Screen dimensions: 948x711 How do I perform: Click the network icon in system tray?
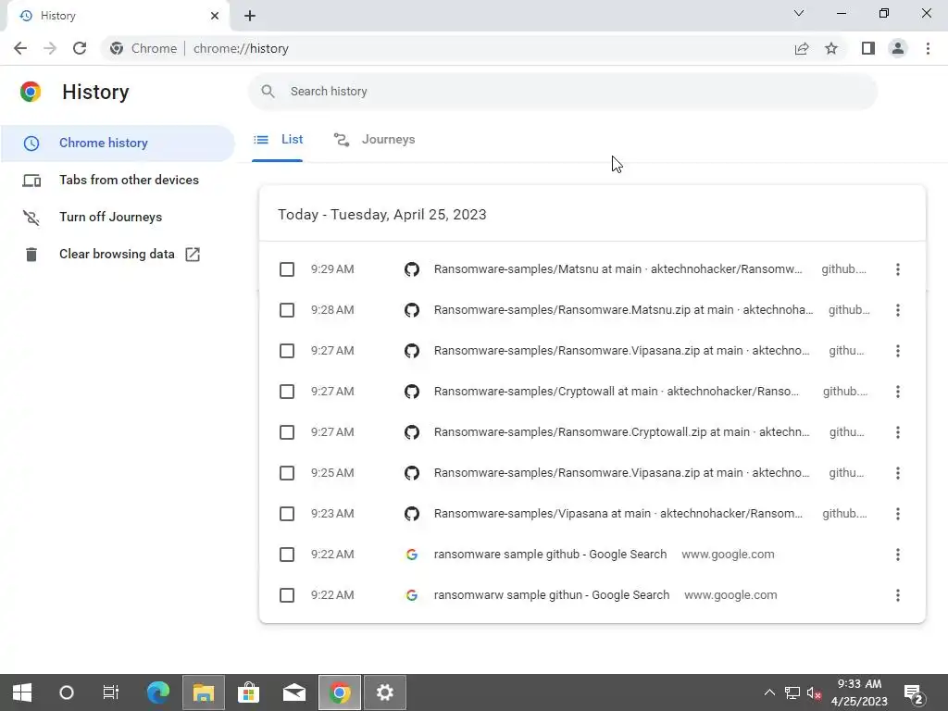pos(792,692)
